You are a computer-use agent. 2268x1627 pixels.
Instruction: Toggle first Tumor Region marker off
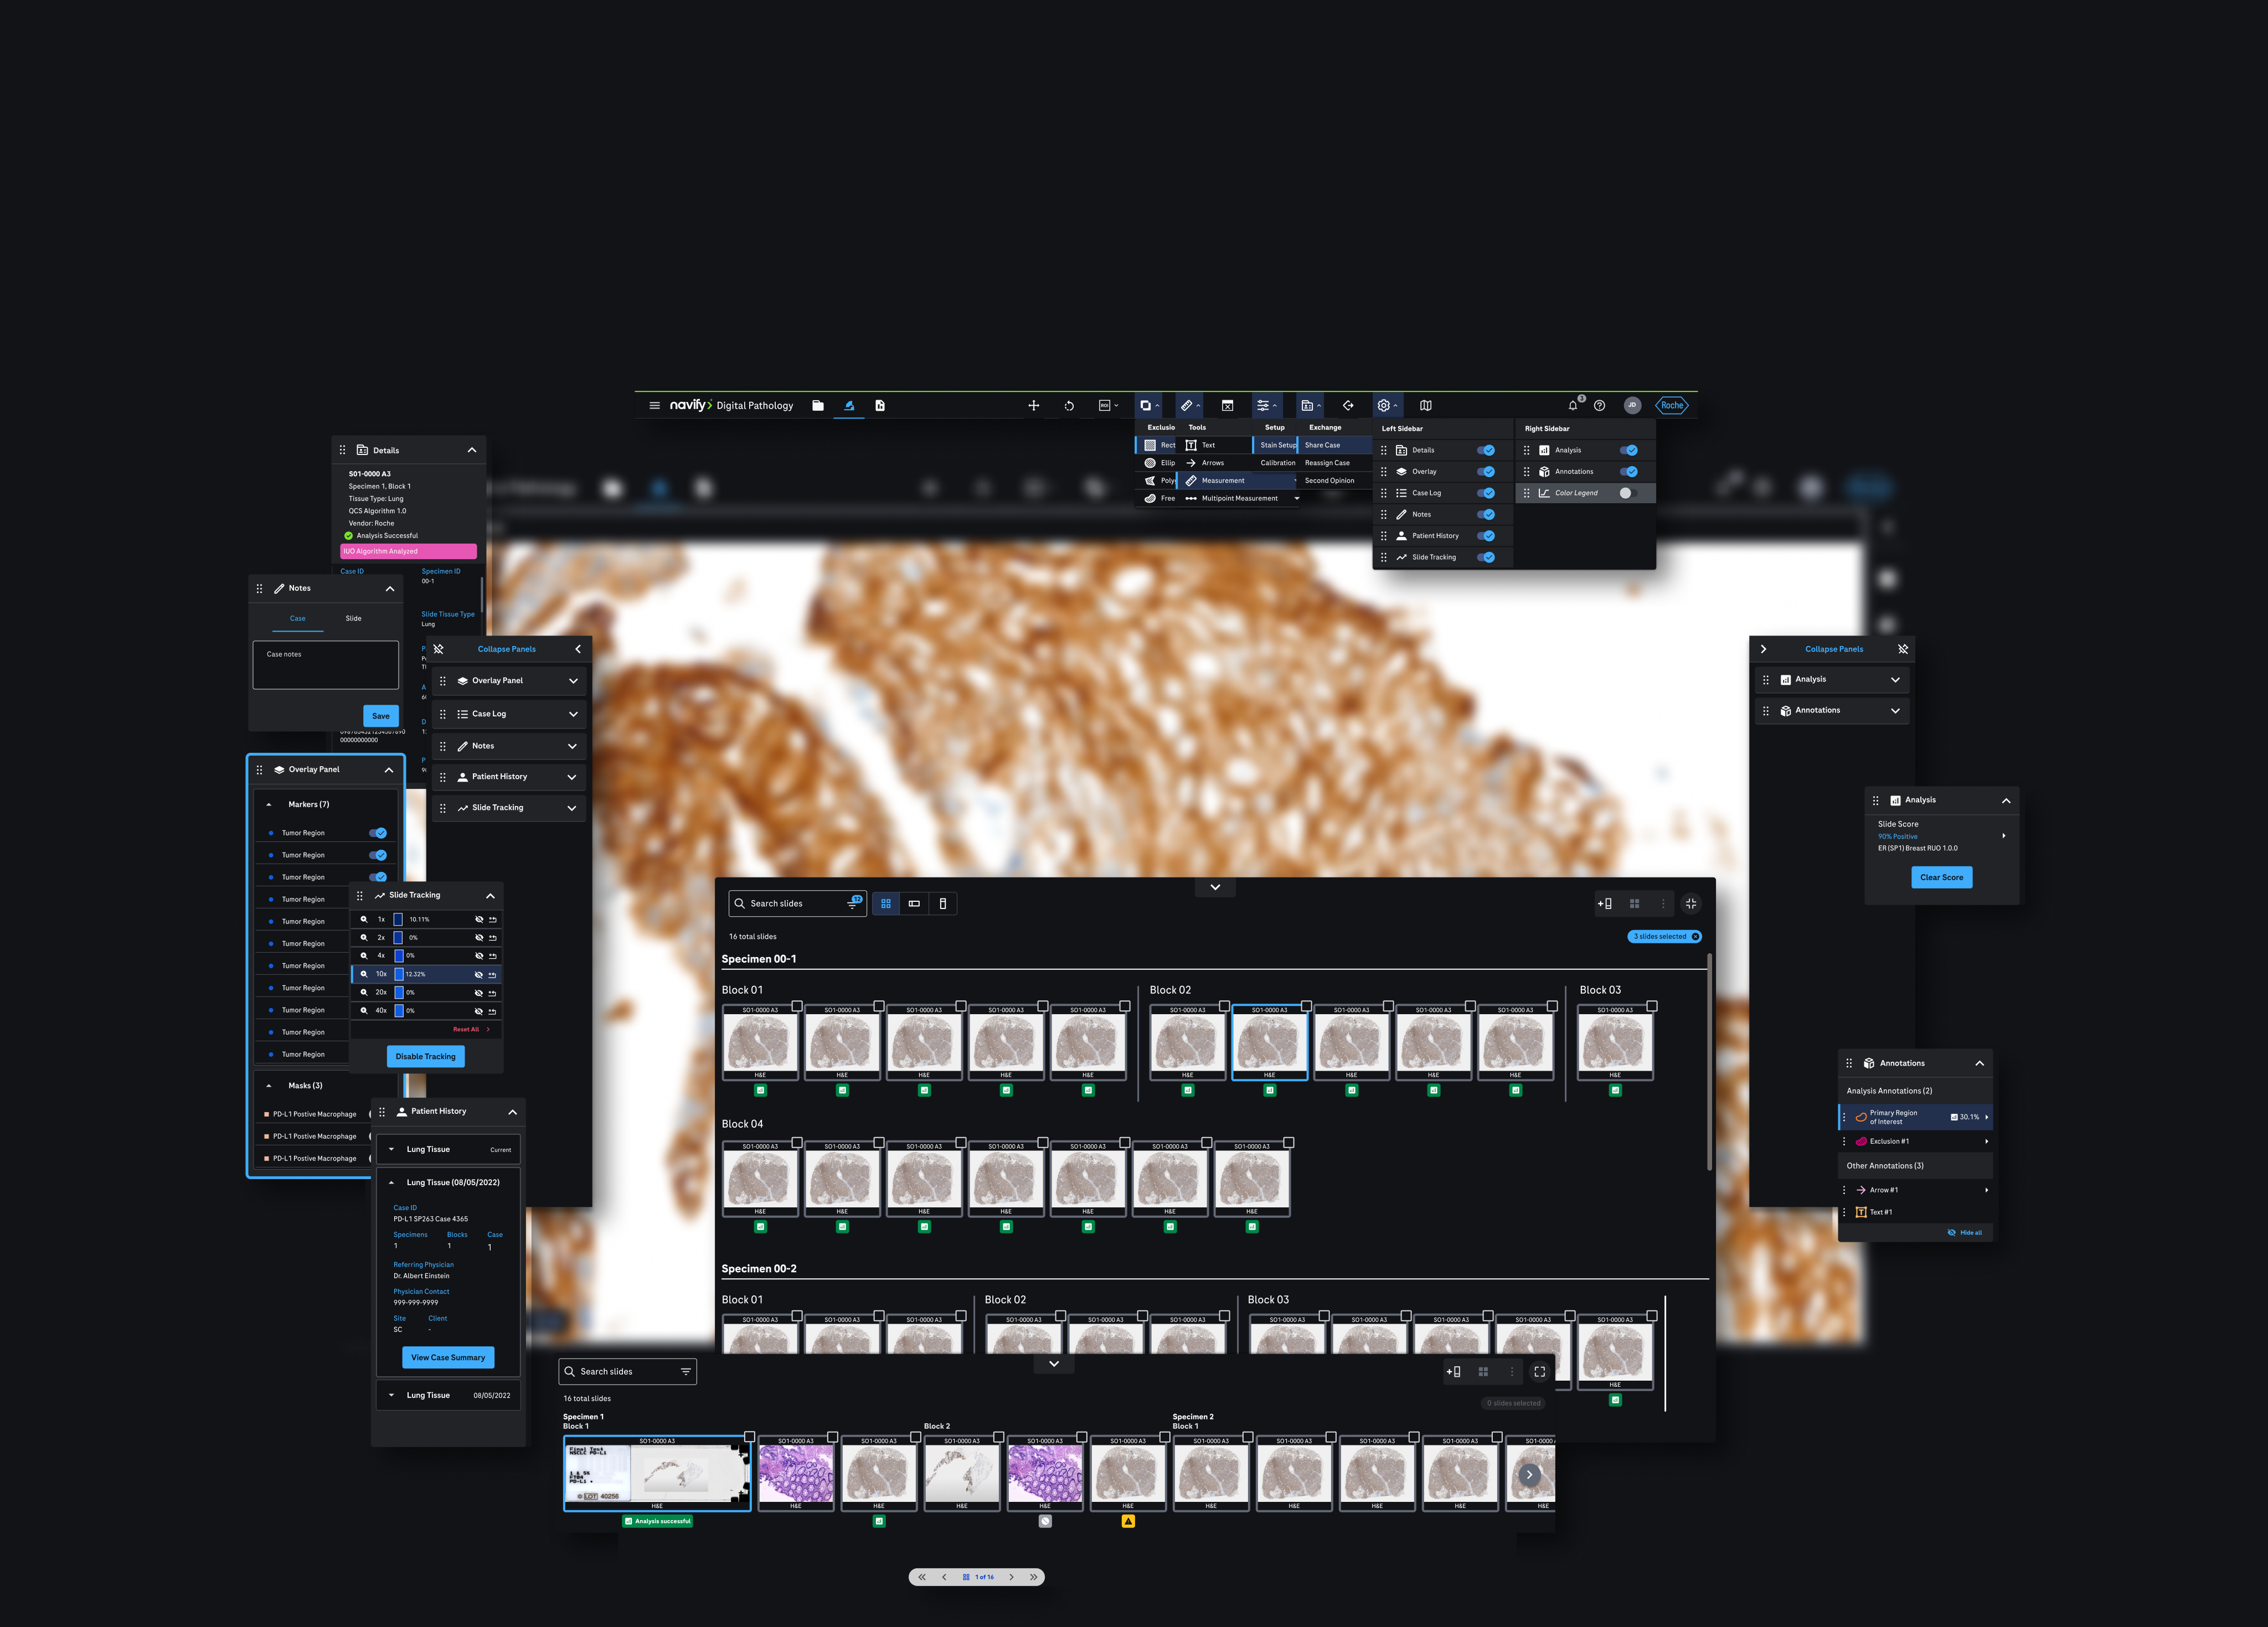click(x=378, y=833)
